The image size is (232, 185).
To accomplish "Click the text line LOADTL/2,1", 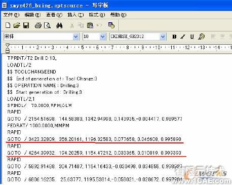I will pyautogui.click(x=21, y=99).
